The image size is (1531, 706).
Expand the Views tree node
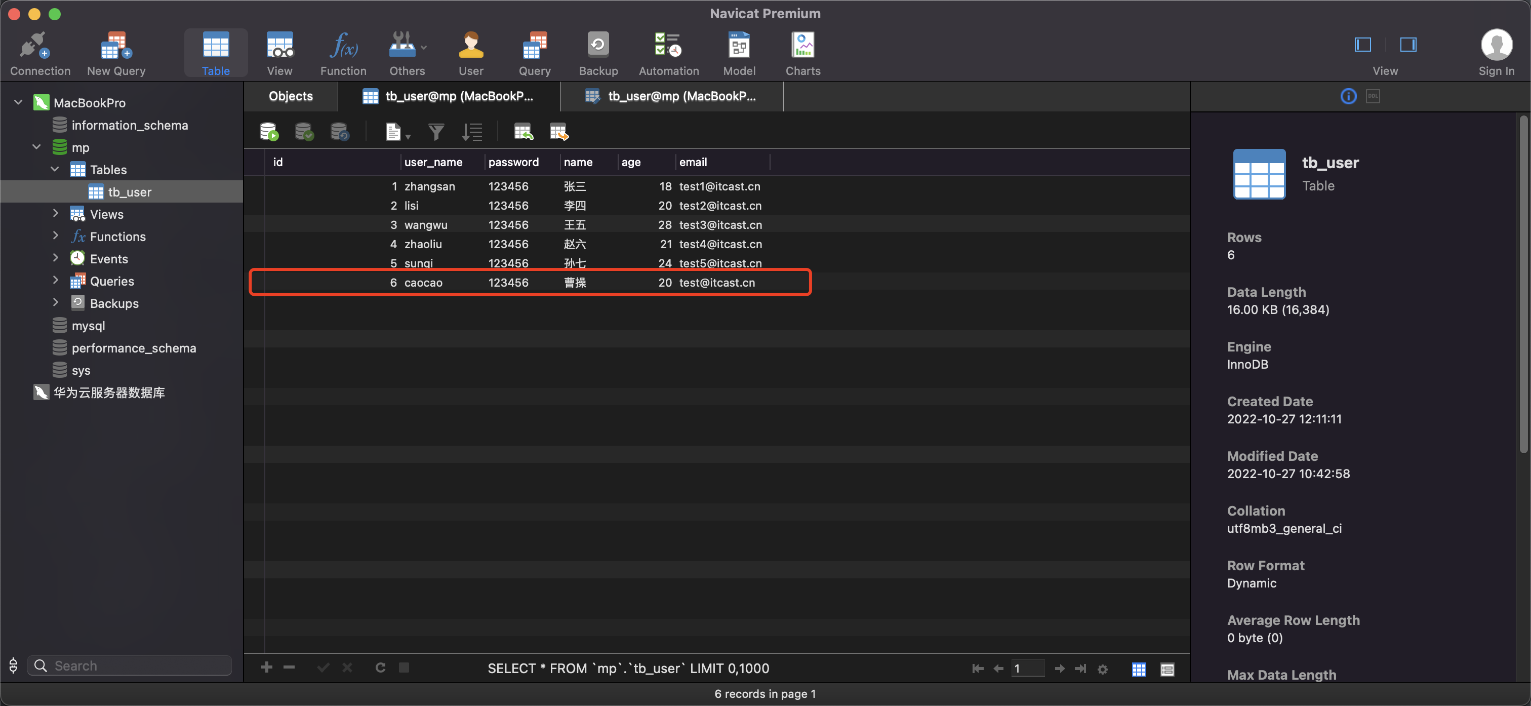pos(55,214)
